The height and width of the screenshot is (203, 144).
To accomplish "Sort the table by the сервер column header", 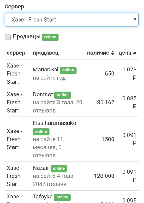I will click(16, 53).
